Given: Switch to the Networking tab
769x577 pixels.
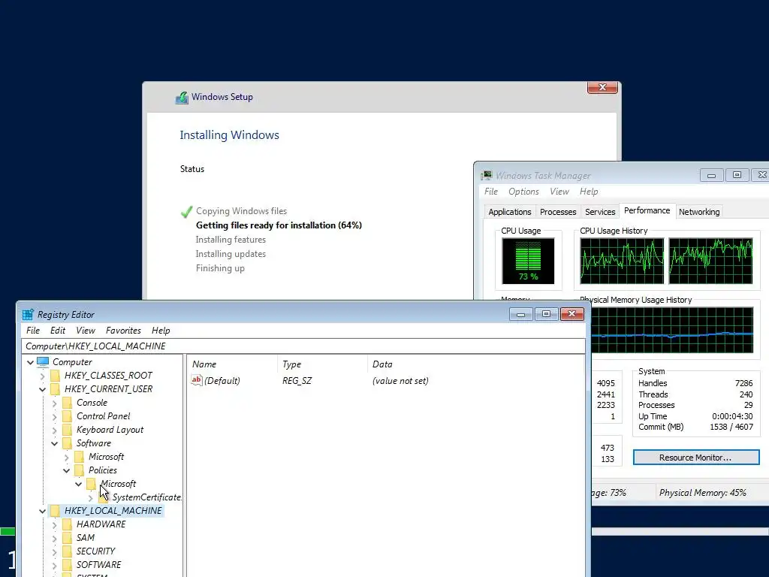Looking at the screenshot, I should [x=699, y=212].
